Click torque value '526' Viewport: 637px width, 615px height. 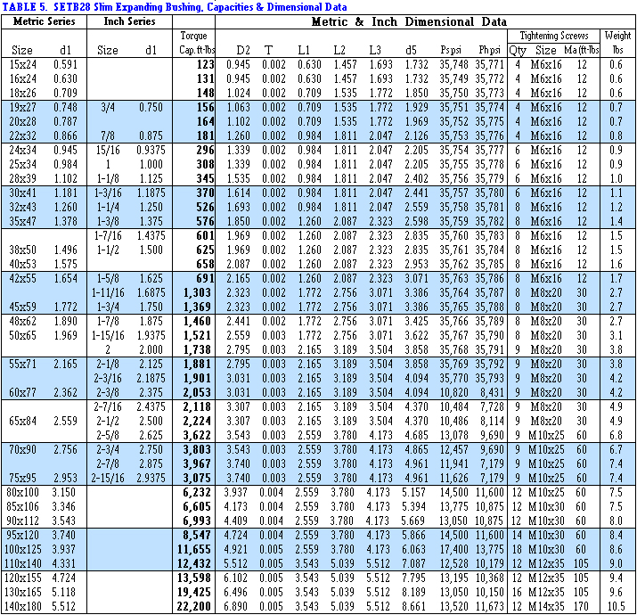pyautogui.click(x=205, y=207)
